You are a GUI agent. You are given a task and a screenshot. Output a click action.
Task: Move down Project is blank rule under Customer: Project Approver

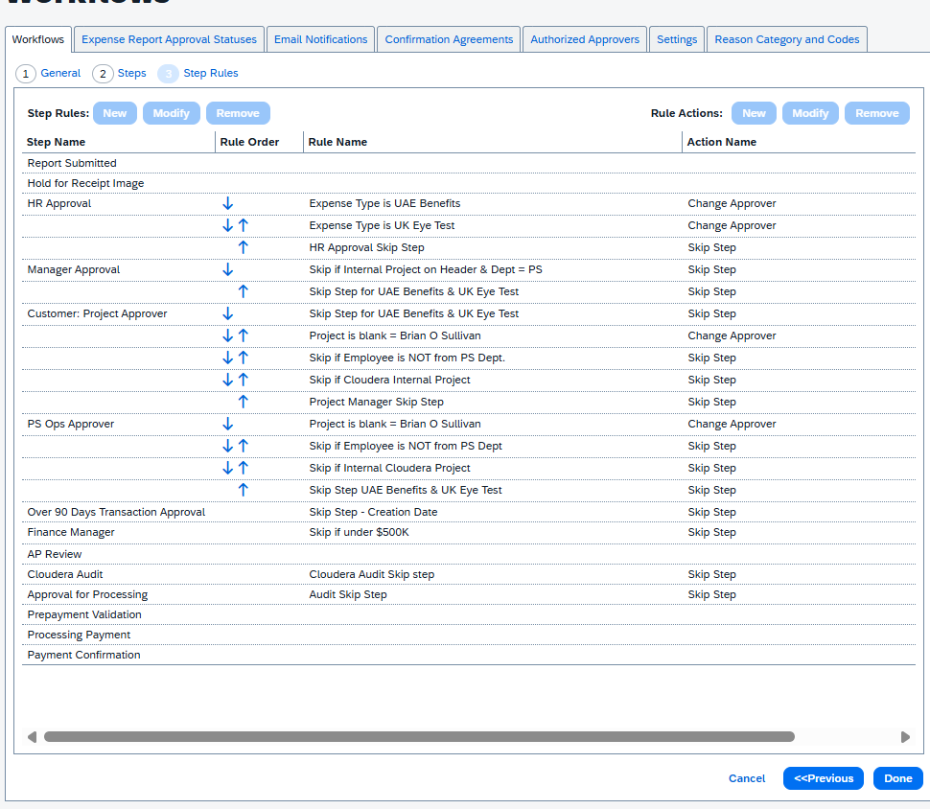coord(228,335)
